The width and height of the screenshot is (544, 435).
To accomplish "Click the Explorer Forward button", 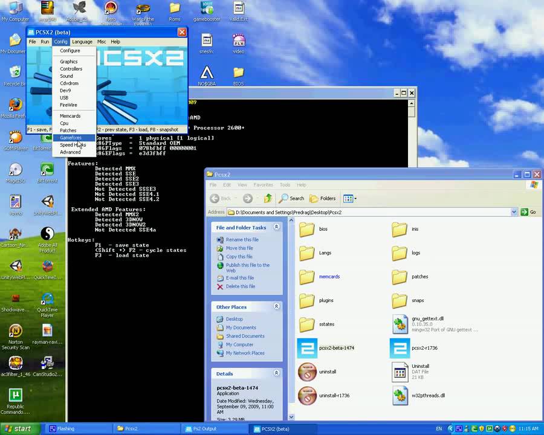I will tap(248, 198).
